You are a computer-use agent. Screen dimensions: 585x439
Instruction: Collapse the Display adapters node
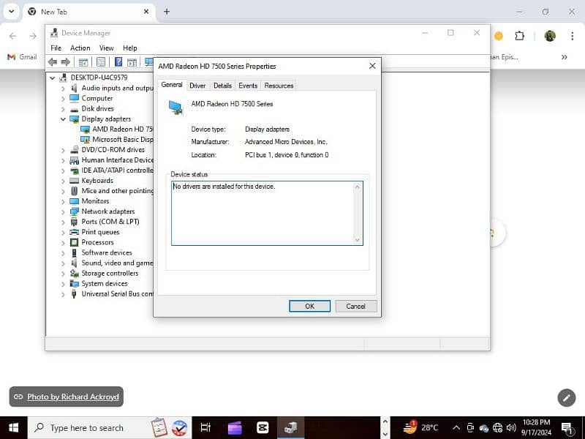63,119
